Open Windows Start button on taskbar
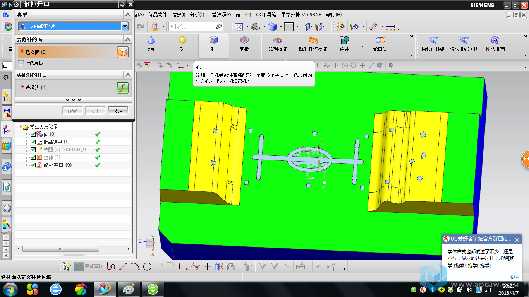 10,289
